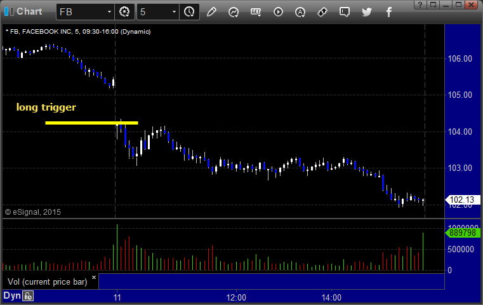The image size is (483, 305).
Task: Click the green volume tag 889798
Action: point(463,233)
